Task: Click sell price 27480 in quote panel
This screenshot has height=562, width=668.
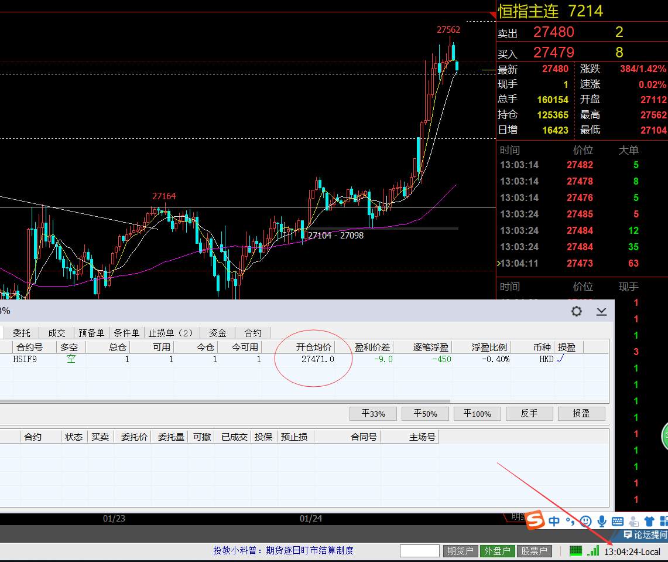Action: point(553,32)
